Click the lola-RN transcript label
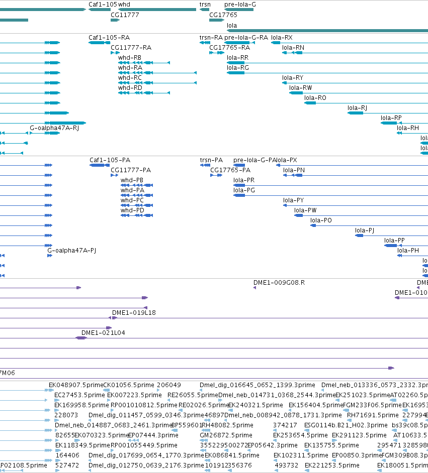The width and height of the screenshot is (428, 473). [293, 47]
